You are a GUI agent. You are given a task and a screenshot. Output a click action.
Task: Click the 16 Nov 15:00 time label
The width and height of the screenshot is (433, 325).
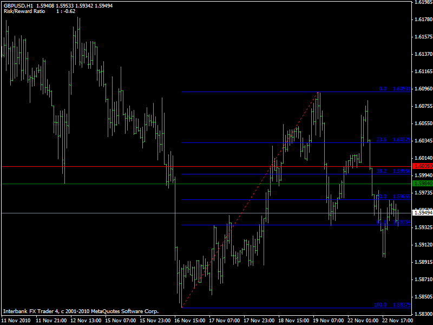click(x=189, y=320)
